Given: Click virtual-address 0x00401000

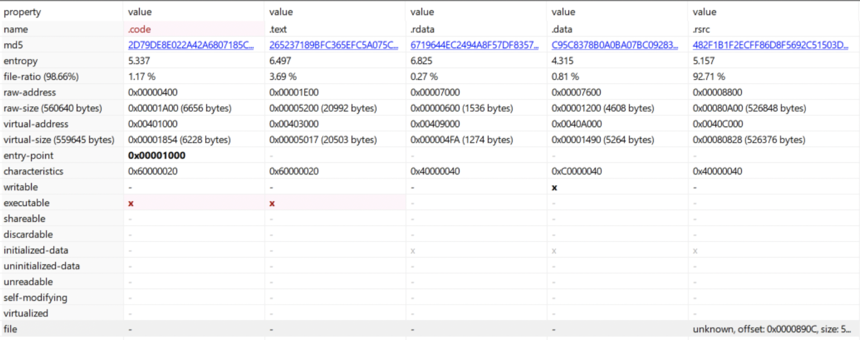Looking at the screenshot, I should pos(153,124).
